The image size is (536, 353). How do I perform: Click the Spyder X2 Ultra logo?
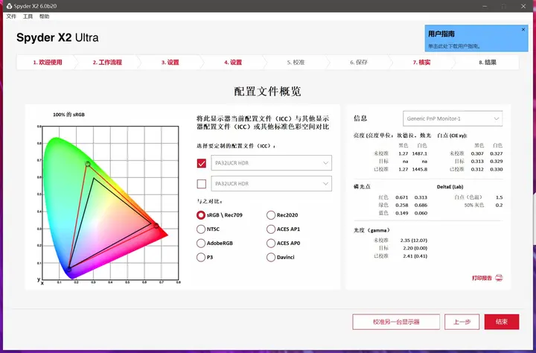click(57, 38)
